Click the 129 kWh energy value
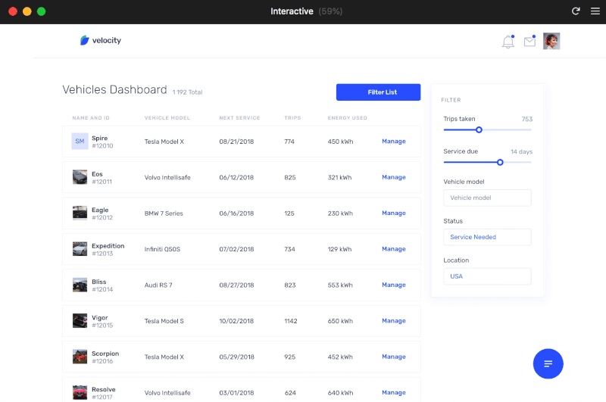The width and height of the screenshot is (606, 402). click(339, 249)
